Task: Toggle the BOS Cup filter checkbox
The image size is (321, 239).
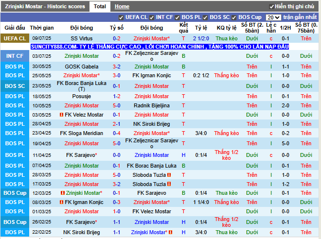Action: [234, 18]
